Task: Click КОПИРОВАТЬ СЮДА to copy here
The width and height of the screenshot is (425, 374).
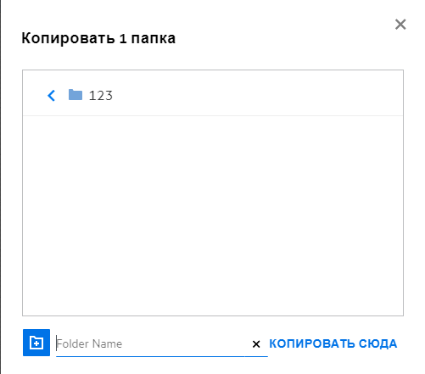Action: pyautogui.click(x=333, y=343)
